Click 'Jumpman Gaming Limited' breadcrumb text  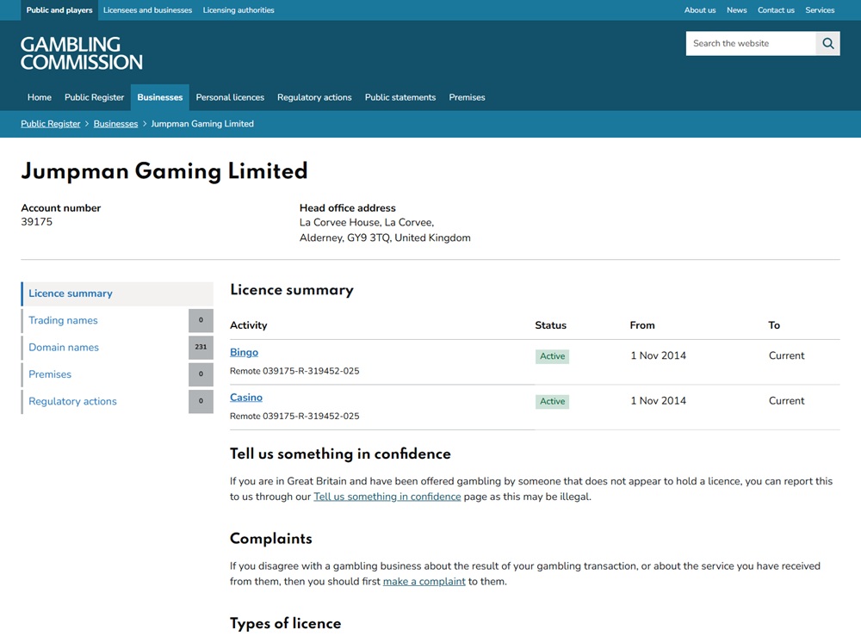click(x=202, y=124)
